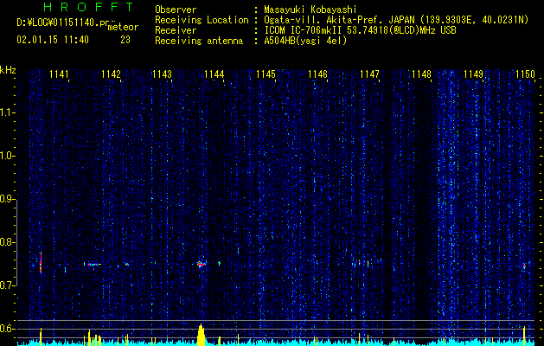Screen dimensions: 544x346
Task: Click the date stamp 02.01.15 11:40
Action: tap(53, 40)
